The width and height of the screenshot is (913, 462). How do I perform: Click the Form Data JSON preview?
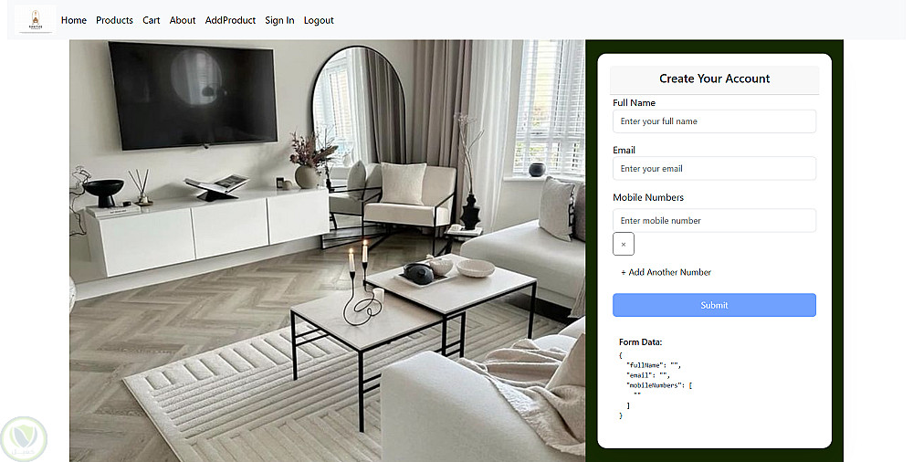coord(656,385)
